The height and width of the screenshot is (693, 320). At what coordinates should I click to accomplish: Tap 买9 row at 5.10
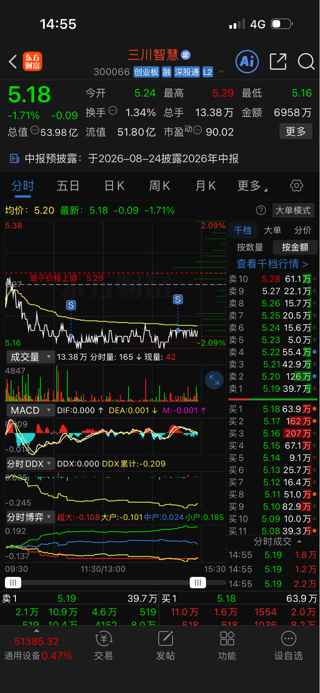coord(273,507)
